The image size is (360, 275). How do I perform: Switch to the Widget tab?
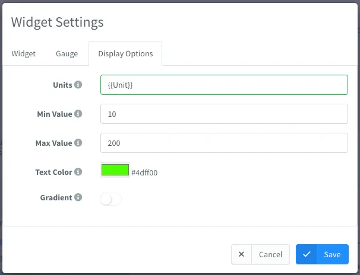pos(23,53)
